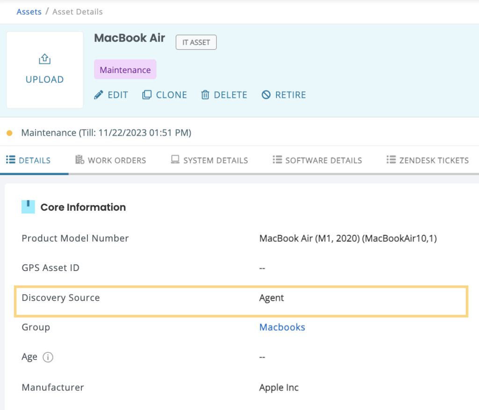479x410 pixels.
Task: Click the Delete trash icon
Action: (x=205, y=95)
